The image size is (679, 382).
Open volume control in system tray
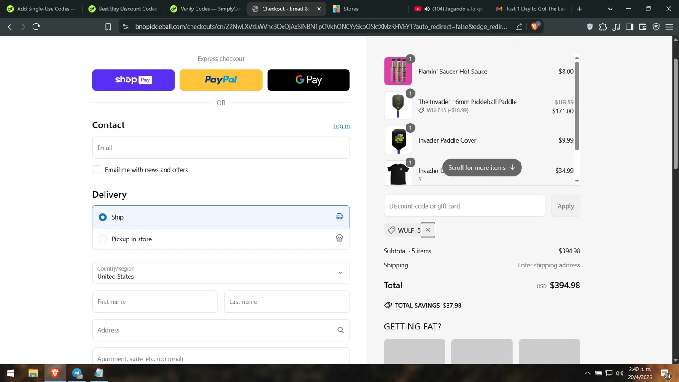[620, 373]
